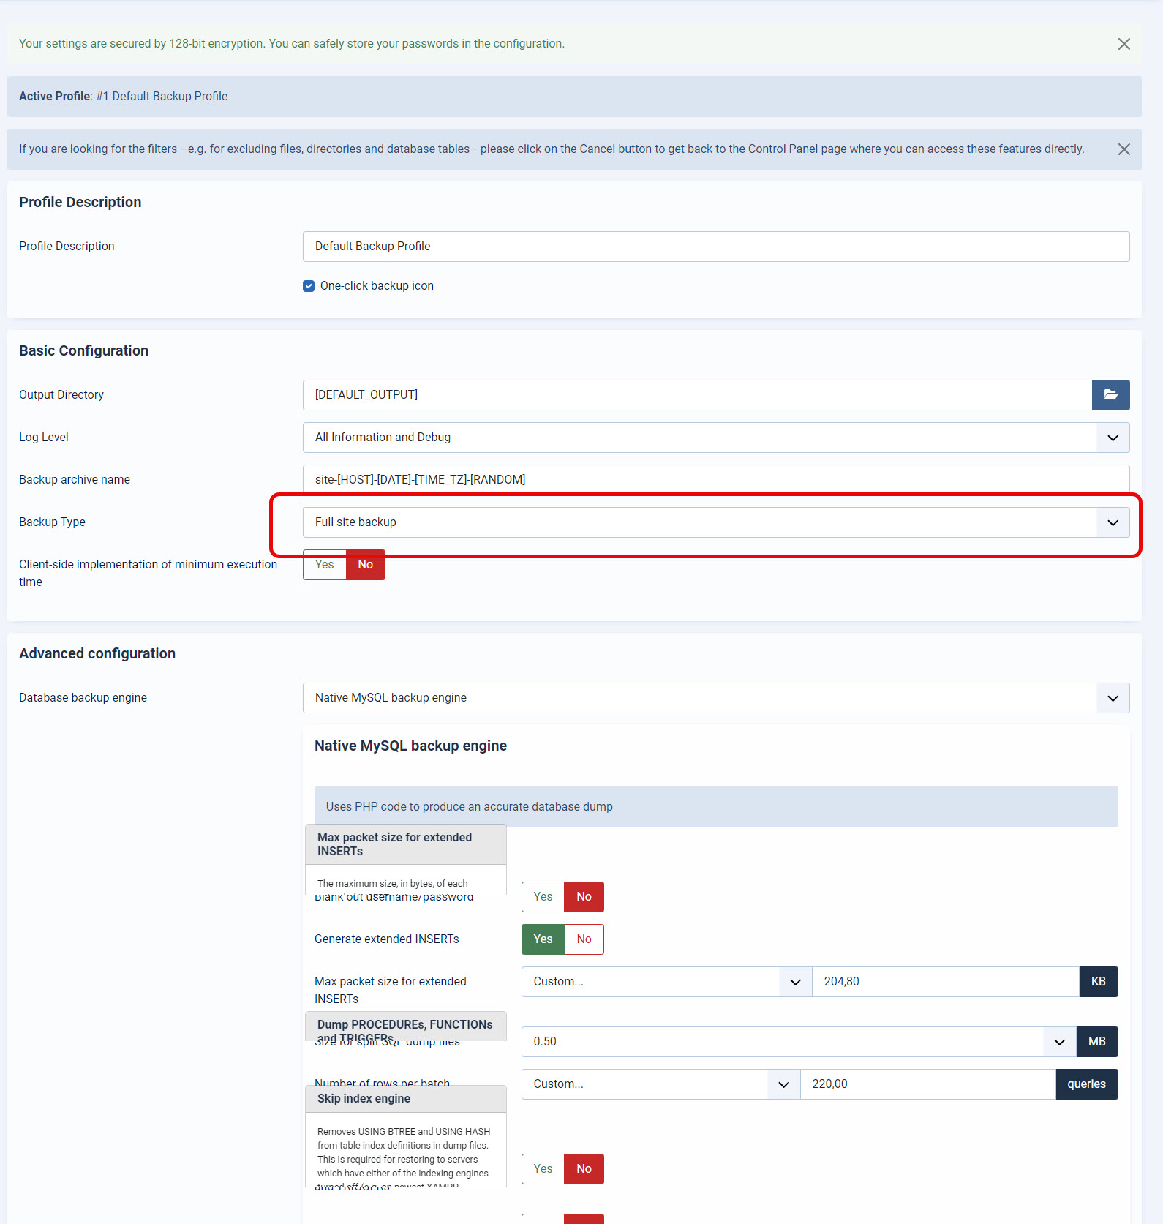Set client-side minimum execution time to No

pyautogui.click(x=366, y=565)
